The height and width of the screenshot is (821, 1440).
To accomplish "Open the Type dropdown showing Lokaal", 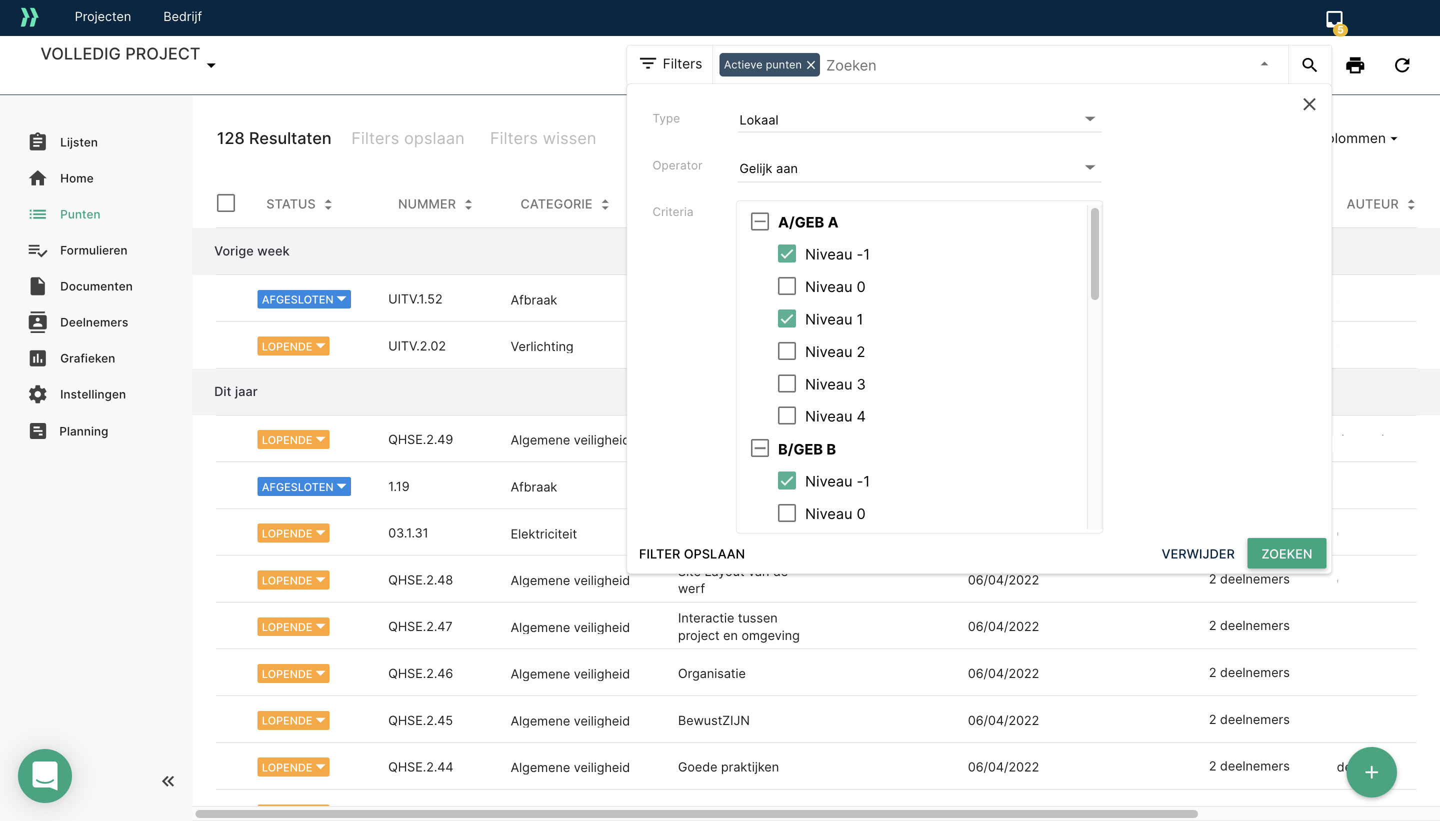I will point(918,119).
